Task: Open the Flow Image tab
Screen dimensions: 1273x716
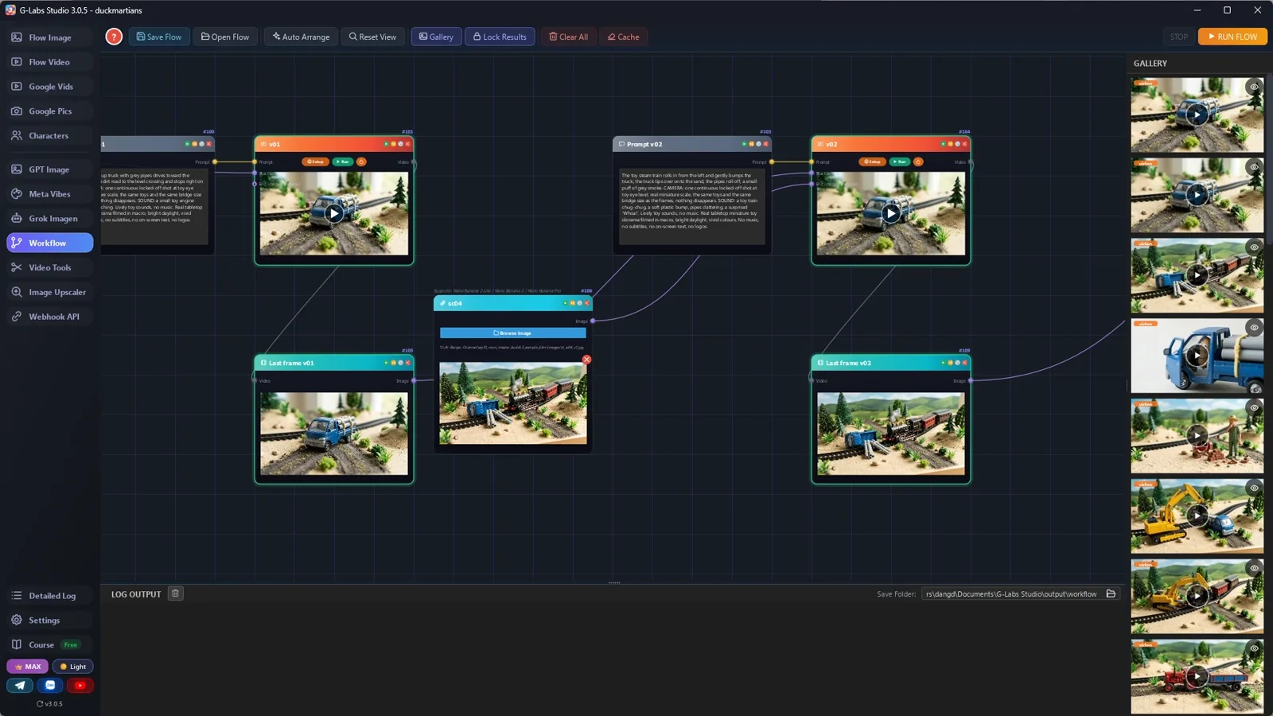Action: pyautogui.click(x=49, y=37)
